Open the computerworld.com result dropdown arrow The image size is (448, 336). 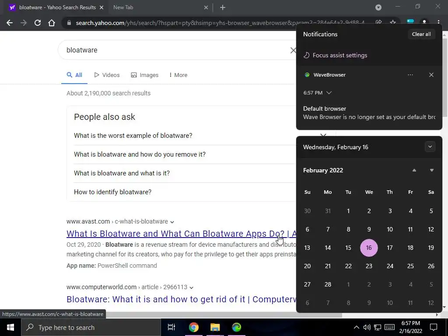coord(192,288)
